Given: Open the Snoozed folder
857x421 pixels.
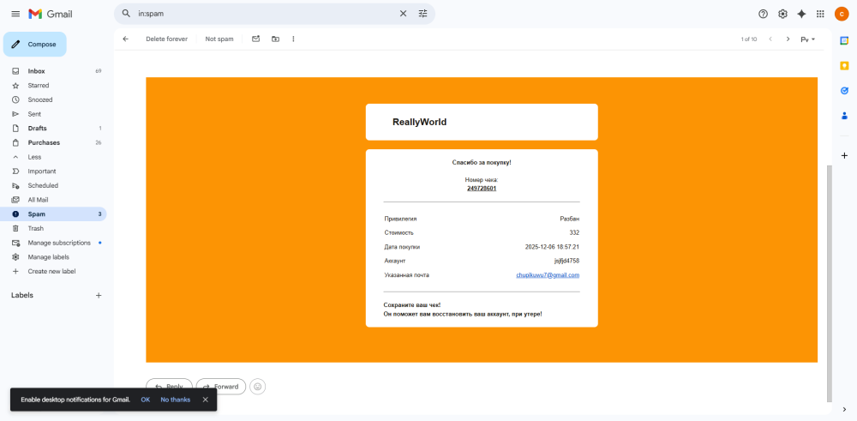Looking at the screenshot, I should click(x=53, y=99).
